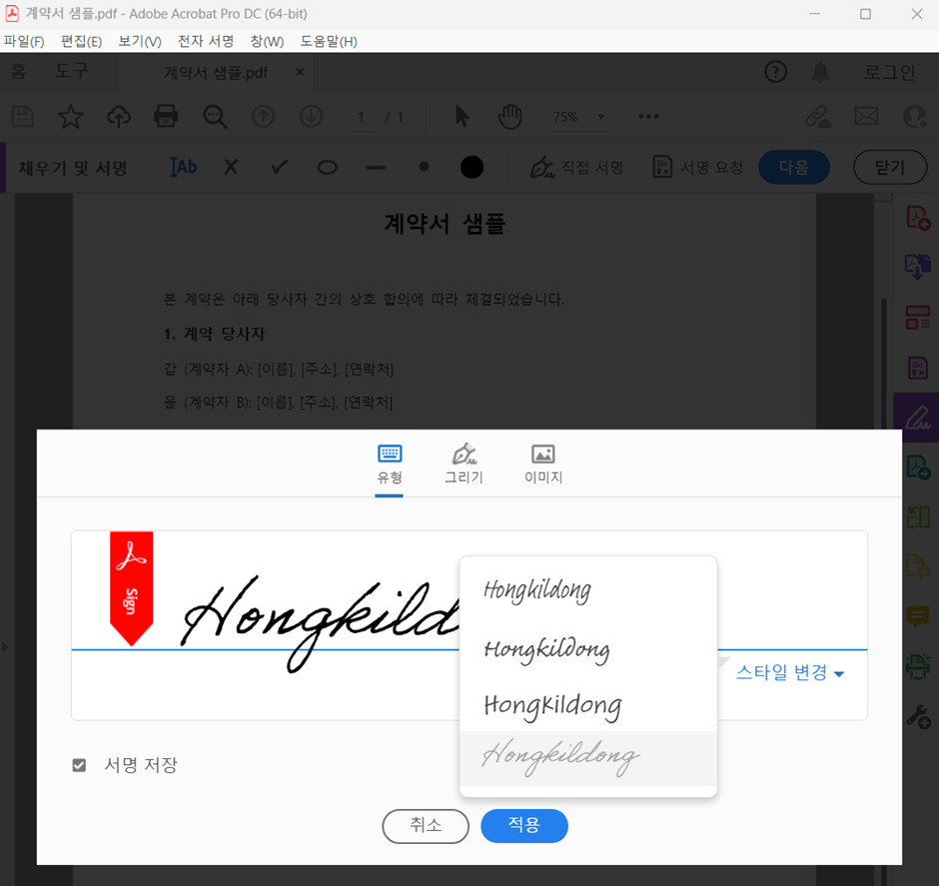Open the 75% zoom level dropdown

click(x=578, y=117)
